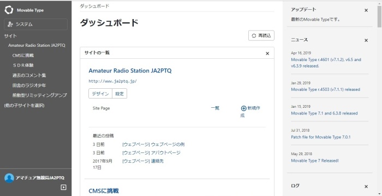Click the 再読込 reload button
Screen dimensions: 382x196
click(x=261, y=35)
